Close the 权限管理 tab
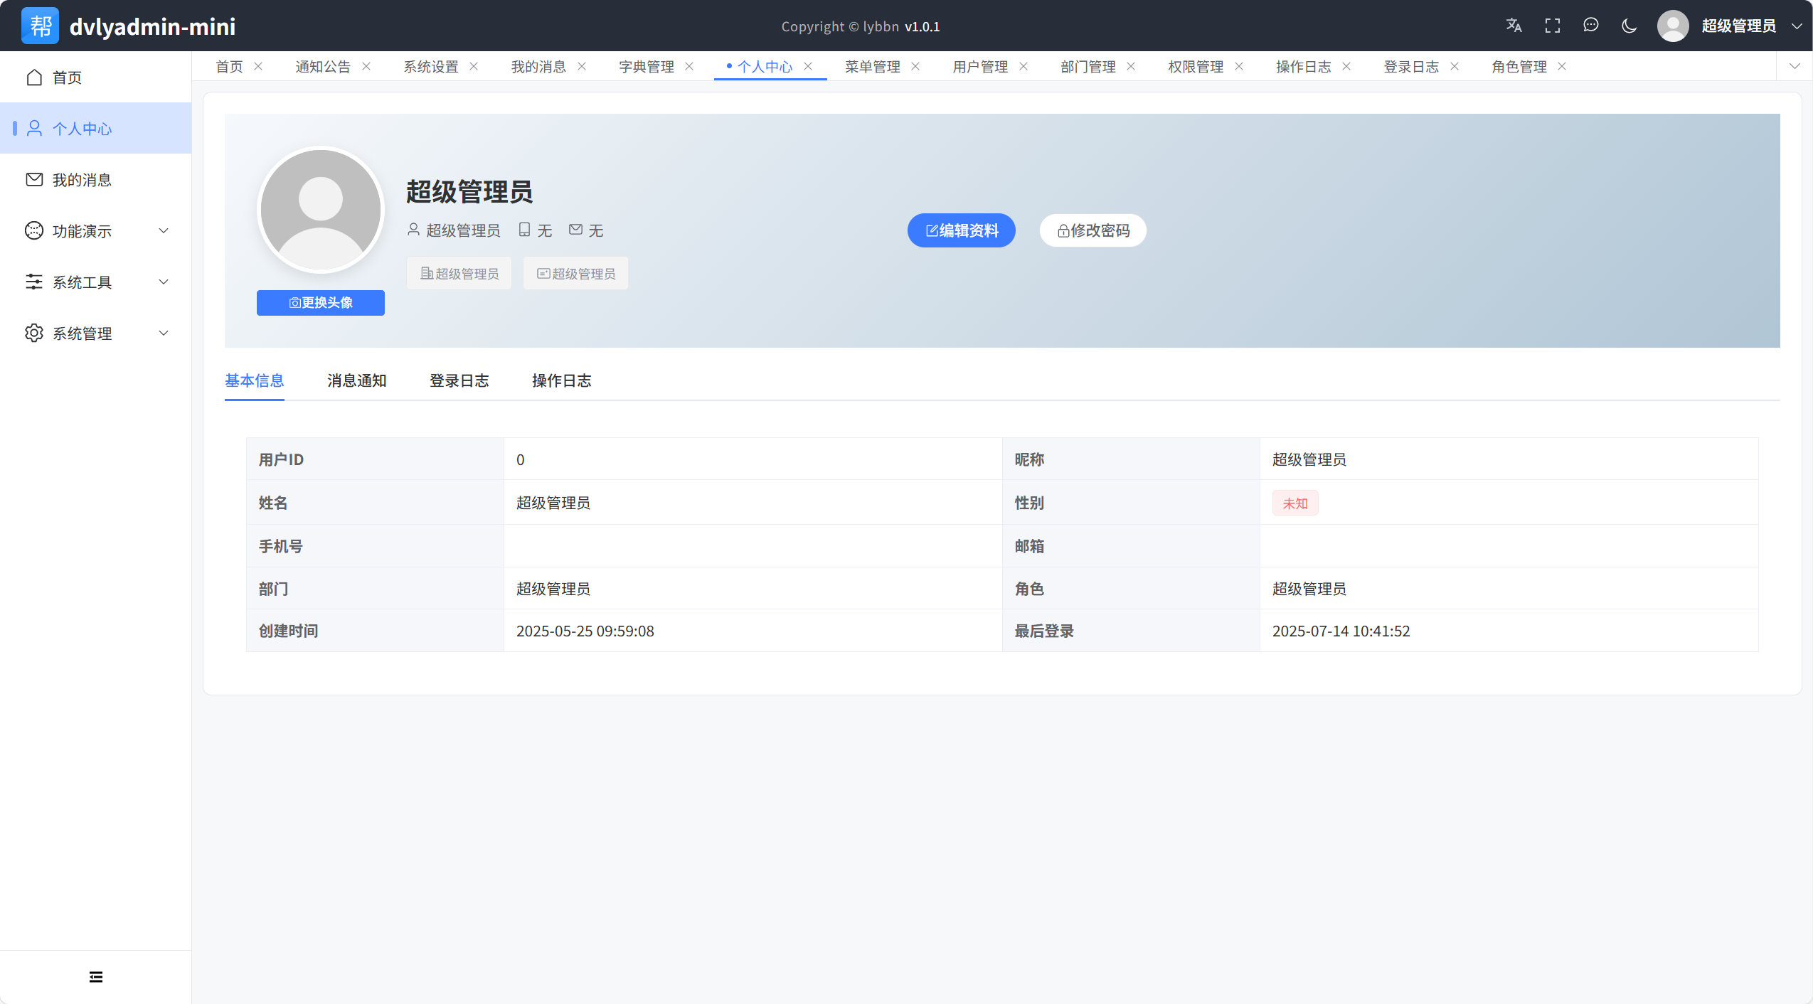The image size is (1813, 1004). [1239, 66]
